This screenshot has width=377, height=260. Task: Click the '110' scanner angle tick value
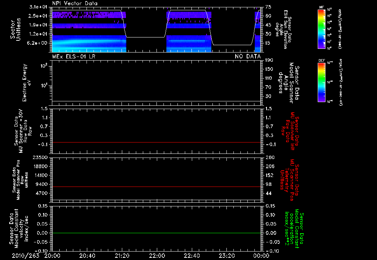point(269,78)
